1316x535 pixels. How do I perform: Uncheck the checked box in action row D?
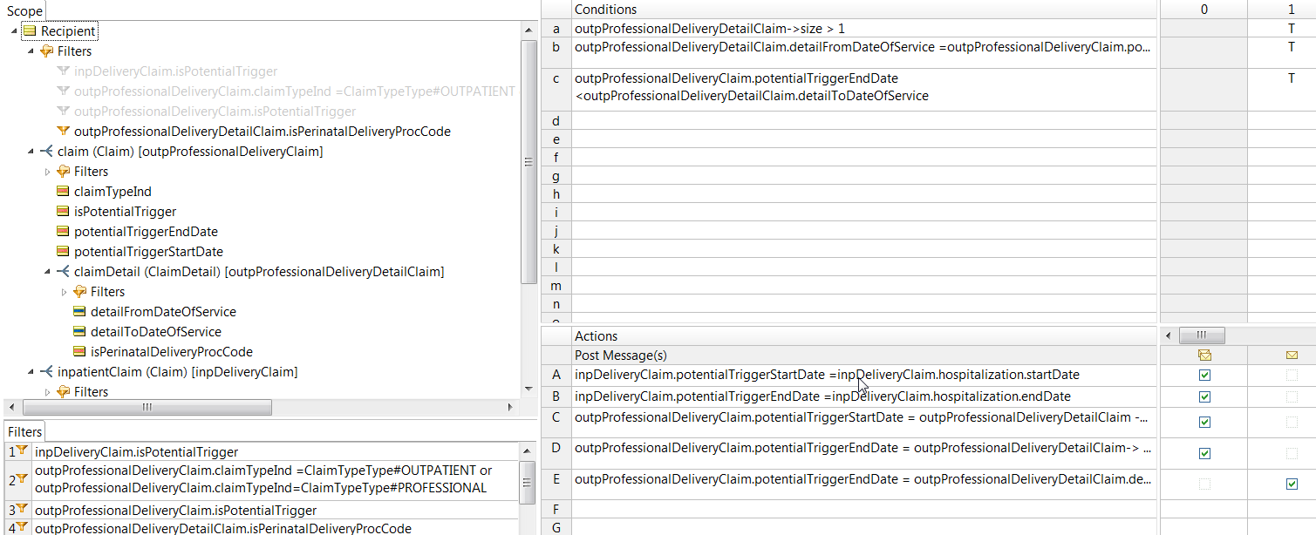[1204, 454]
